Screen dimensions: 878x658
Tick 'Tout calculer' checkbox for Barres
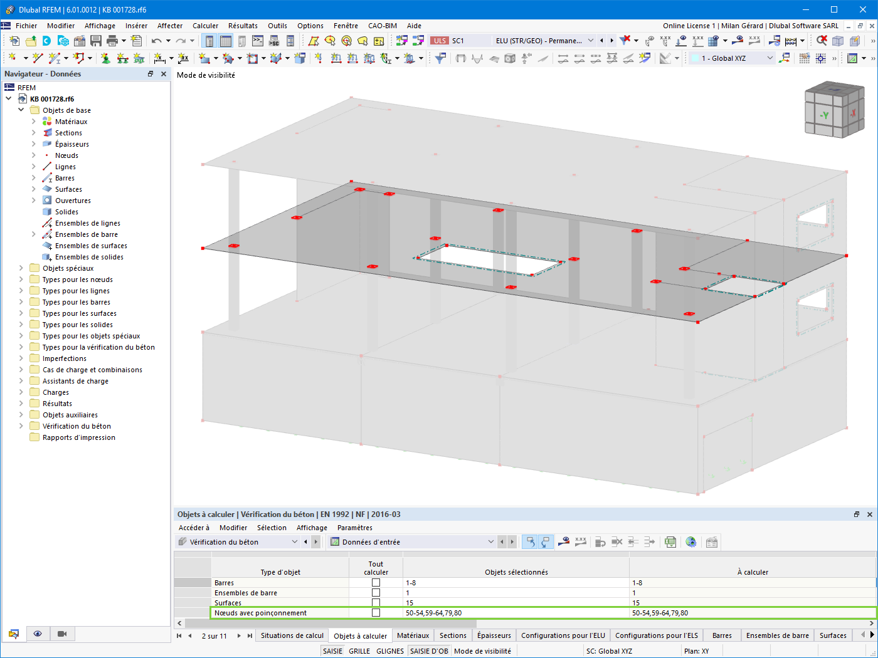(x=376, y=583)
